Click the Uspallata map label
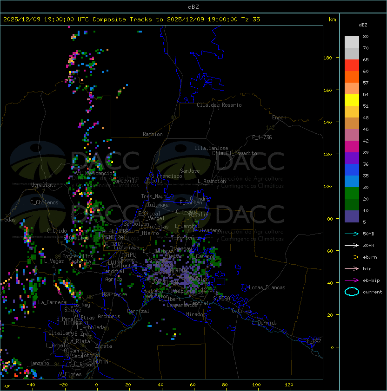 (44, 185)
